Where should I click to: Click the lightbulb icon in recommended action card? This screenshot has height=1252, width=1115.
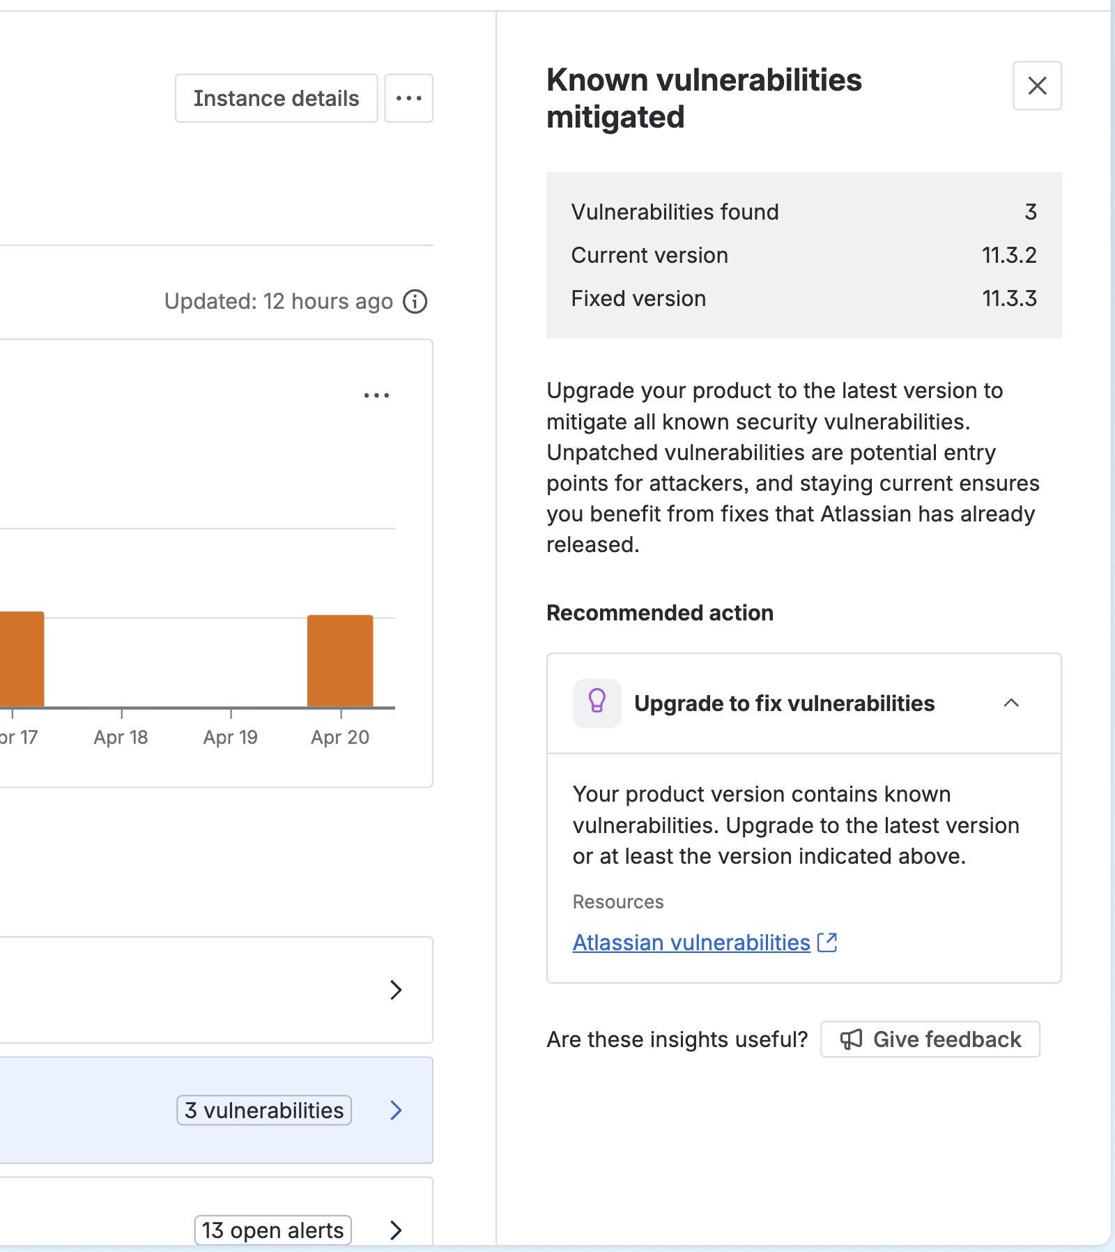coord(597,703)
